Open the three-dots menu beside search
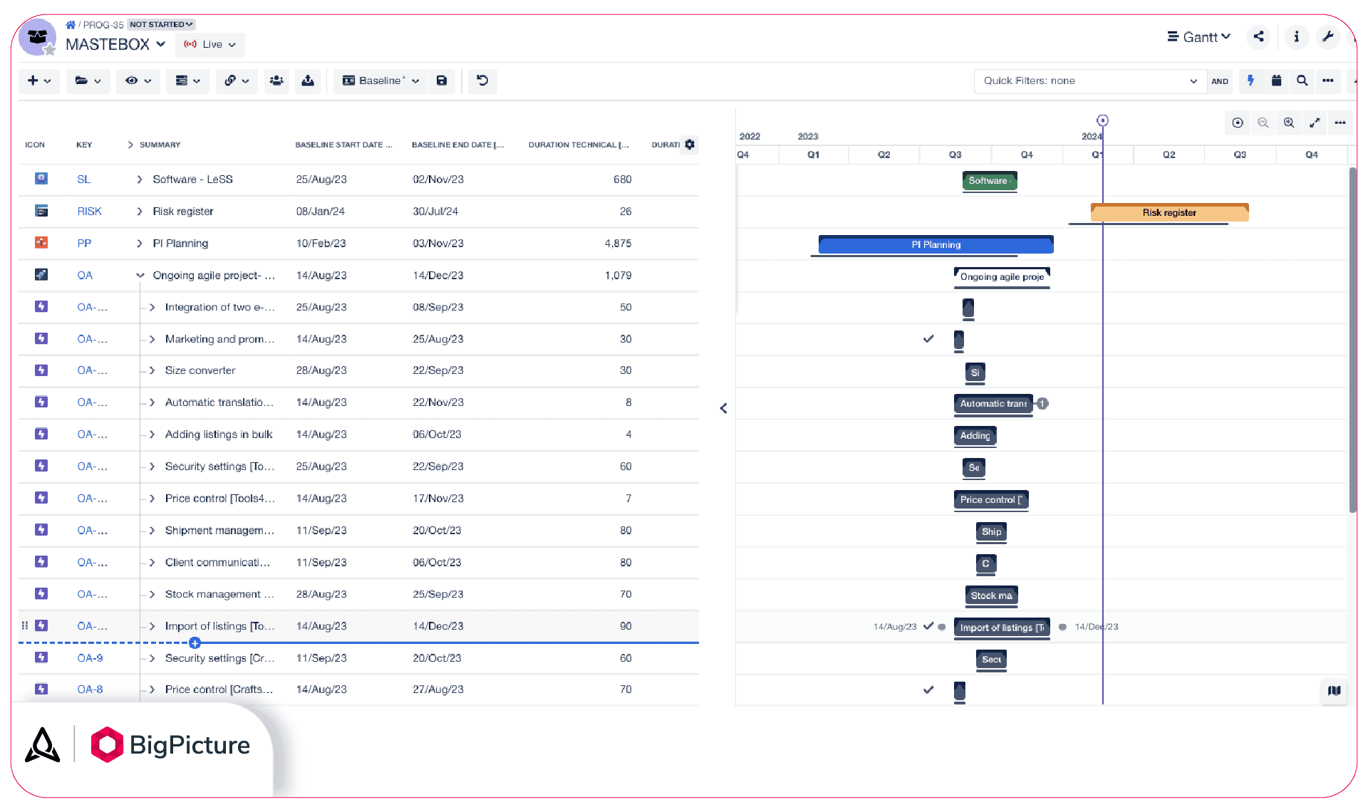Screen dimensions: 1368x812 pyautogui.click(x=1328, y=81)
